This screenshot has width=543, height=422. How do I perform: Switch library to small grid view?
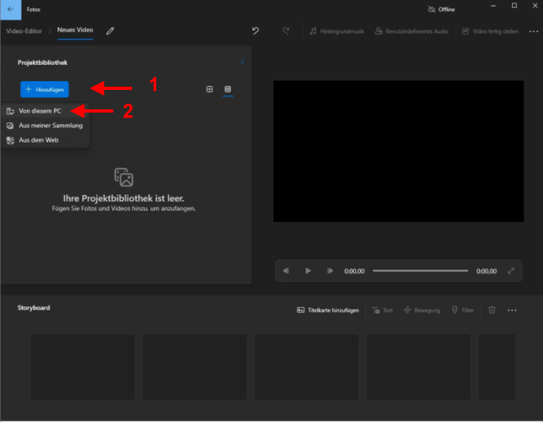point(227,89)
